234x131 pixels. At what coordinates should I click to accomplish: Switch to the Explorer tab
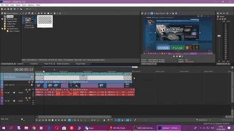[20, 64]
